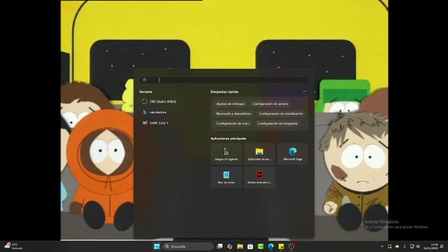Click the Búsquedas rápidas heading
This screenshot has height=252, width=448.
tap(224, 92)
